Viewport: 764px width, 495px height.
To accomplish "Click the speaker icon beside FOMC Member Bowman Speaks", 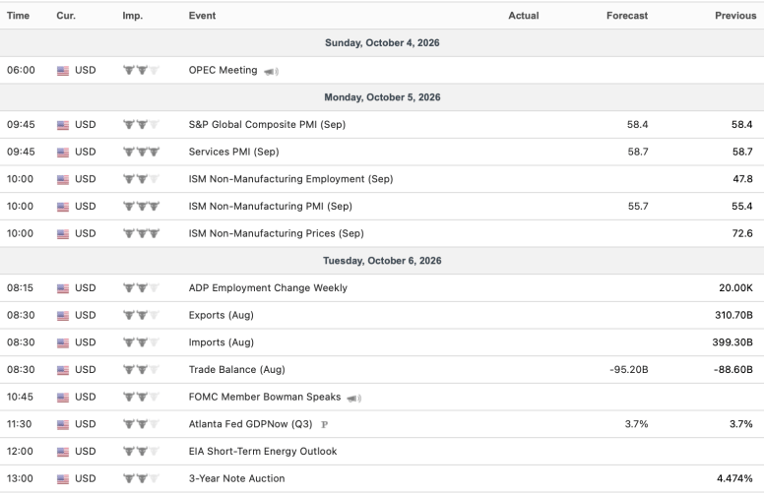I will [353, 399].
